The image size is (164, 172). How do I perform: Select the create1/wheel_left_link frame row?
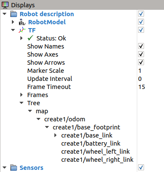[96, 152]
